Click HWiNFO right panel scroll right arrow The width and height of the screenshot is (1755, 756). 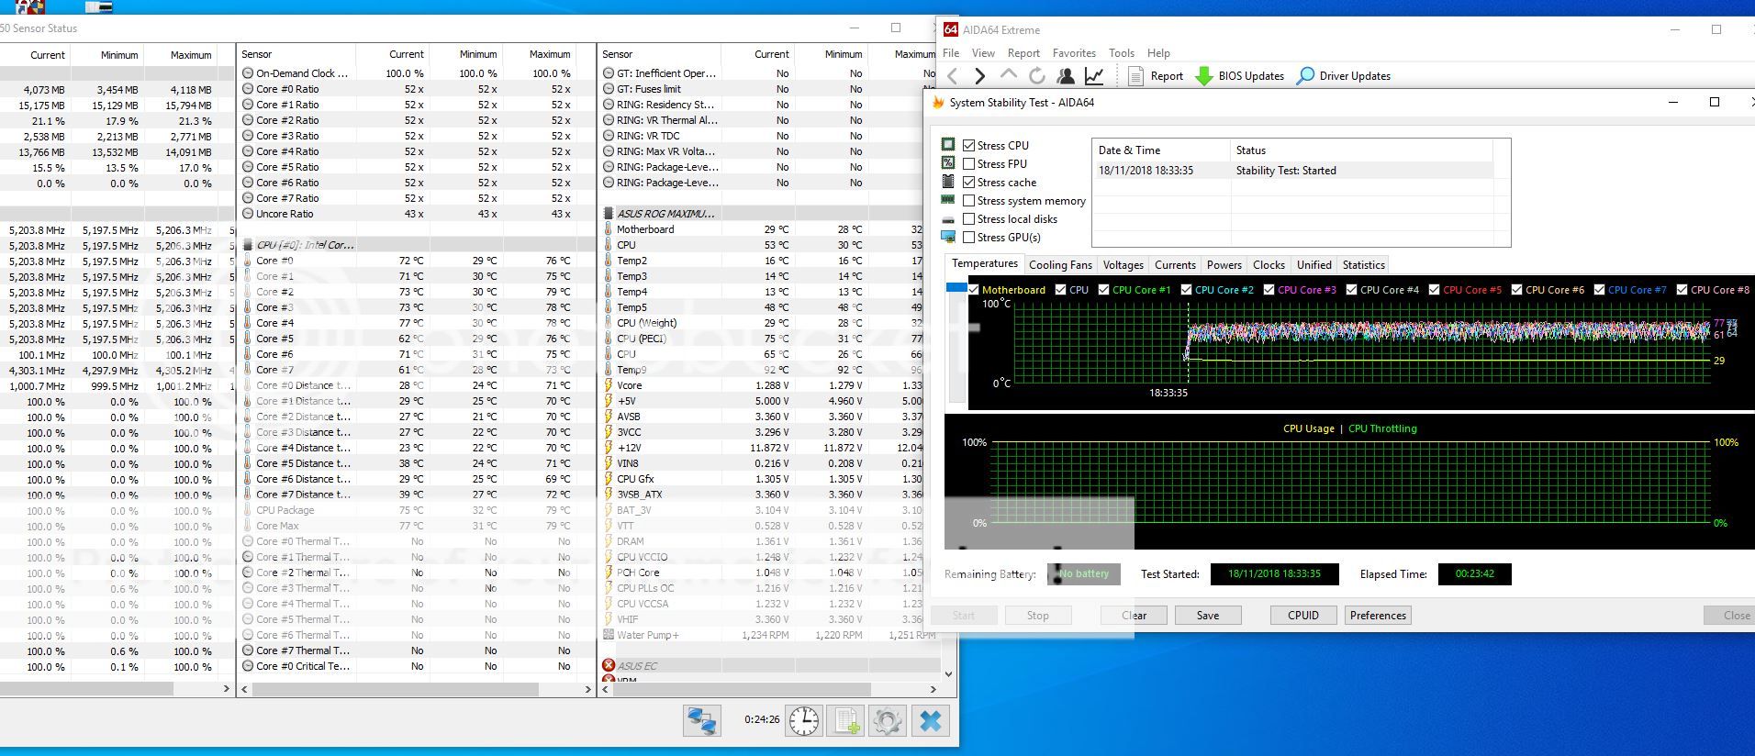click(933, 689)
